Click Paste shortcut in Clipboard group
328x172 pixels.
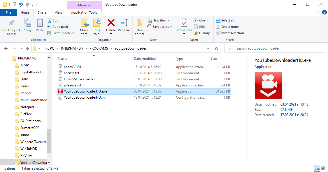pos(60,33)
